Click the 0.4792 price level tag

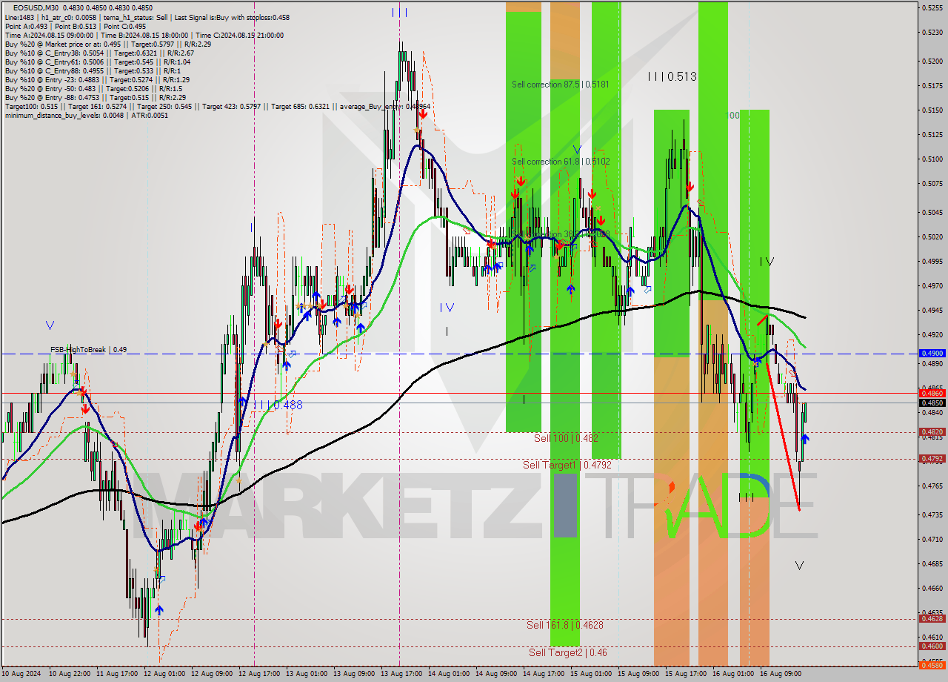[932, 458]
